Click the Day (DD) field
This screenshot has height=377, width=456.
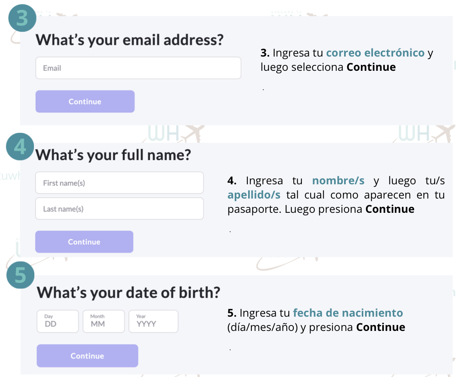click(58, 321)
